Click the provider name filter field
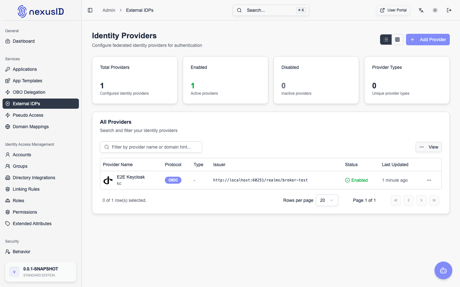460x287 pixels. [151, 147]
